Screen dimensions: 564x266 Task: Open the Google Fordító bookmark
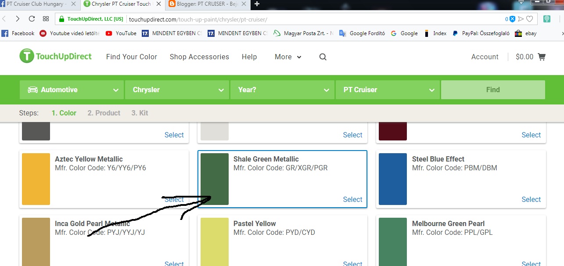click(362, 33)
